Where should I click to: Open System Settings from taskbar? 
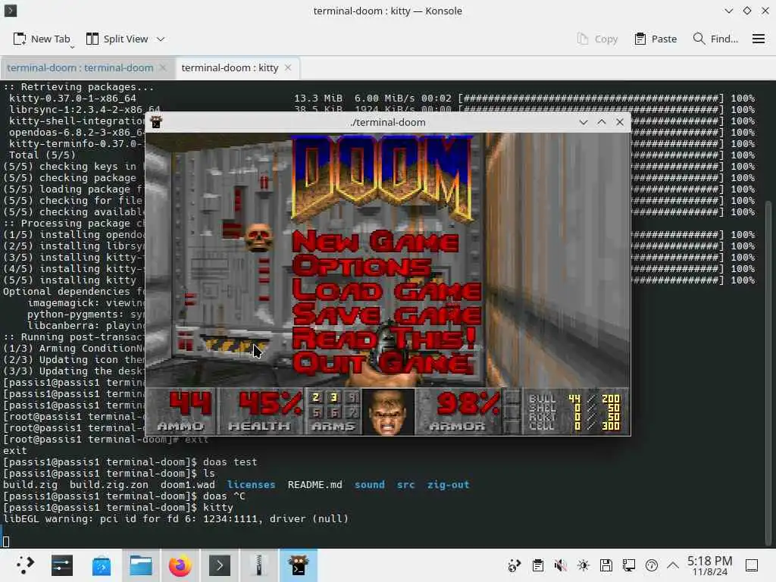pyautogui.click(x=62, y=565)
